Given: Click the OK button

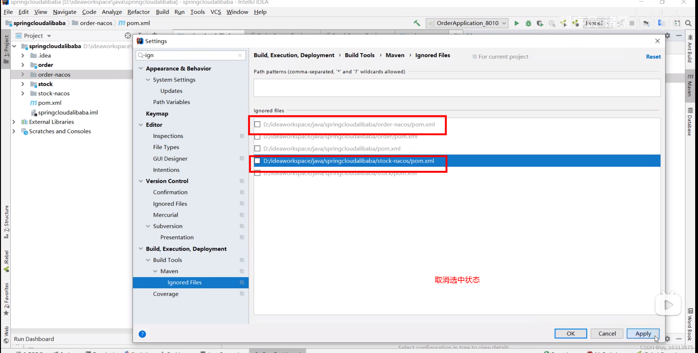Looking at the screenshot, I should coord(570,333).
